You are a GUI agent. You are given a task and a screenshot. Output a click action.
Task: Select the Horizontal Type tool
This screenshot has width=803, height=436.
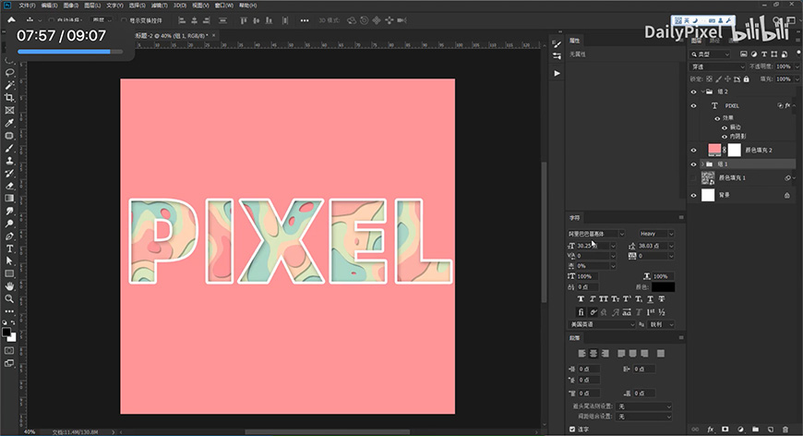[9, 248]
